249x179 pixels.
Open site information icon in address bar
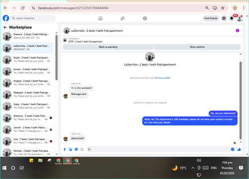click(33, 8)
